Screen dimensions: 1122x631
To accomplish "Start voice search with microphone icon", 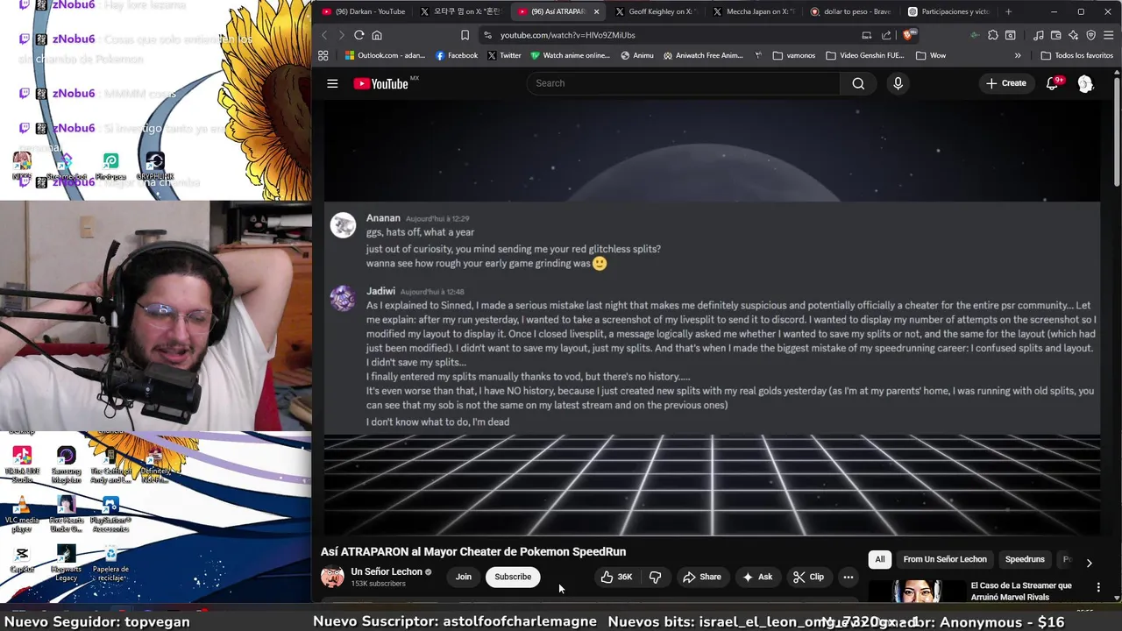I will coord(898,83).
